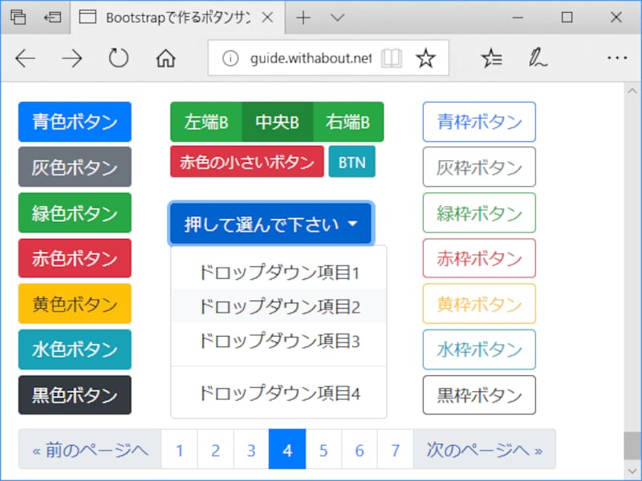Viewport: 642px width, 481px height.
Task: Add this page to favorites via the star
Action: pyautogui.click(x=425, y=57)
